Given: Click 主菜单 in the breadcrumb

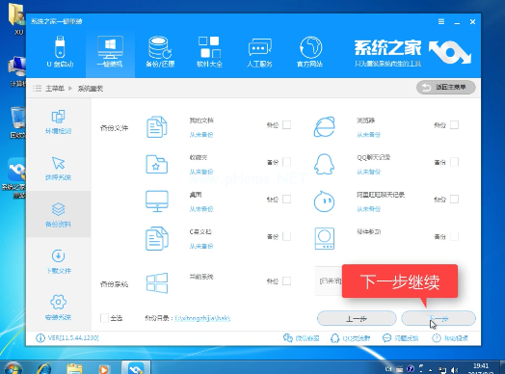Looking at the screenshot, I should click(x=55, y=89).
